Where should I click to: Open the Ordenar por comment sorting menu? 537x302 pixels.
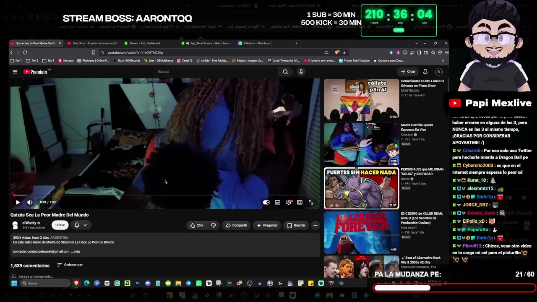coord(70,265)
